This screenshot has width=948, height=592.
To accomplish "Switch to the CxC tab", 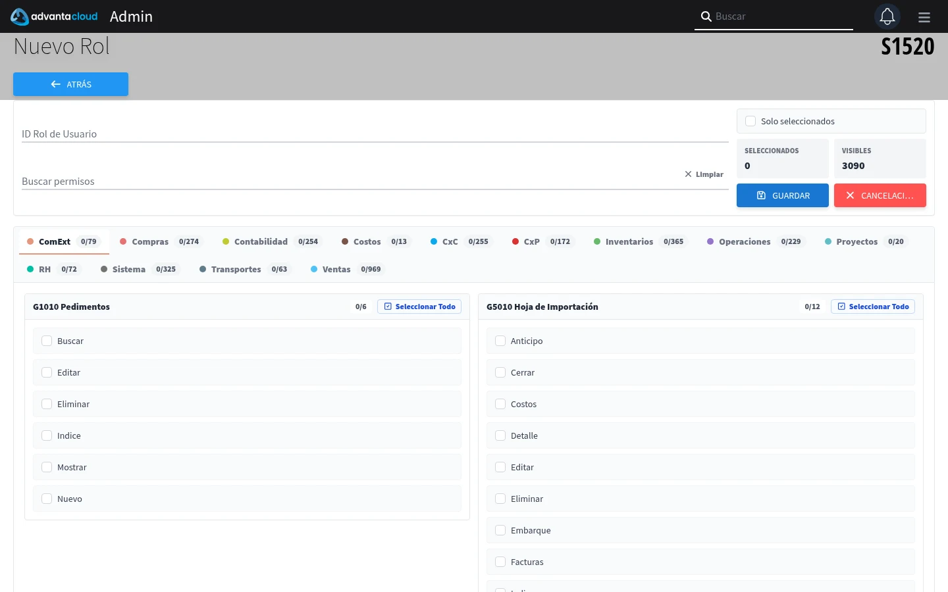I will [x=461, y=241].
